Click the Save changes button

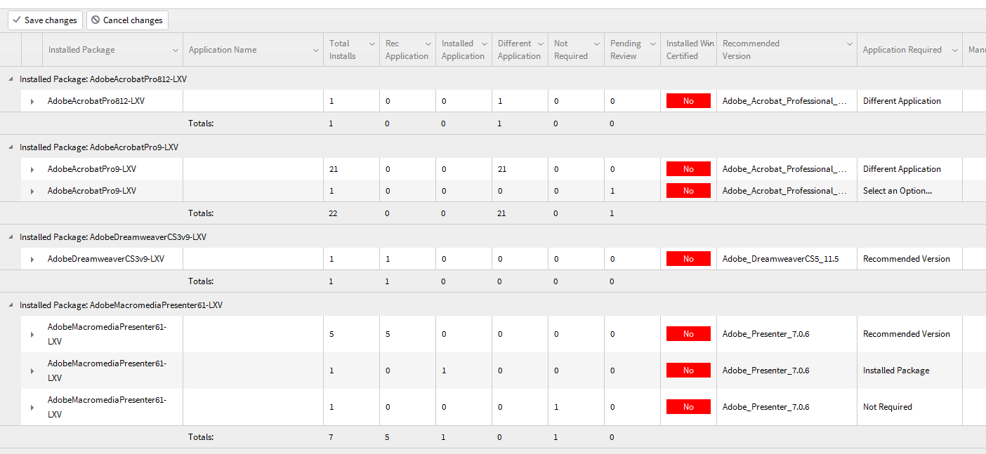(x=45, y=20)
